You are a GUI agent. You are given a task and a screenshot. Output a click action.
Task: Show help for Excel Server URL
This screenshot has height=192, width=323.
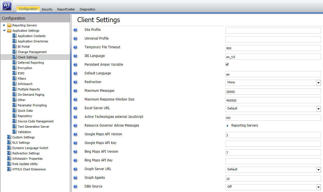click(x=76, y=108)
